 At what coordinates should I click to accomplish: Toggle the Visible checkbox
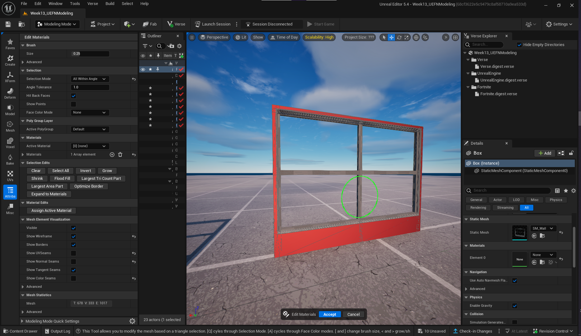pos(73,228)
